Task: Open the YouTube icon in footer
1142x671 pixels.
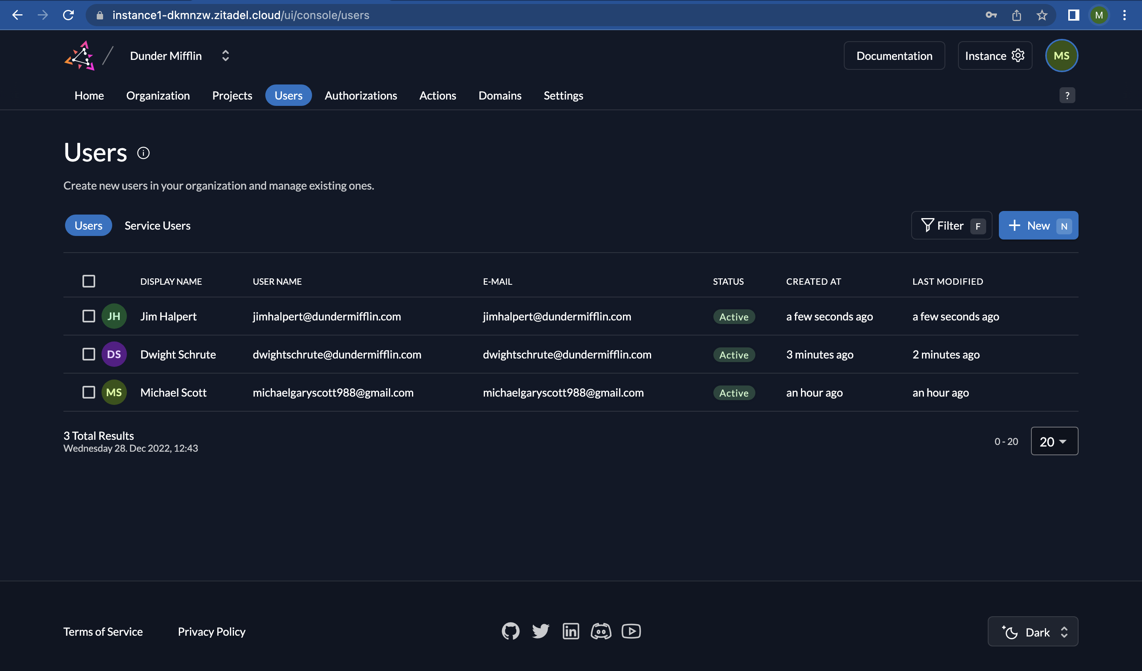Action: coord(631,631)
